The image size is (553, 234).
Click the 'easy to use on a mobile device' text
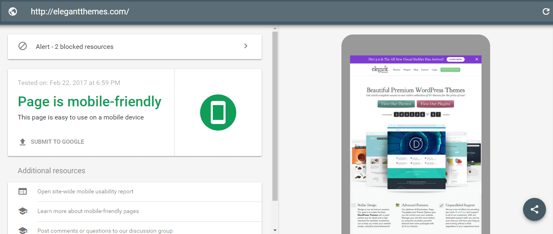coord(81,117)
